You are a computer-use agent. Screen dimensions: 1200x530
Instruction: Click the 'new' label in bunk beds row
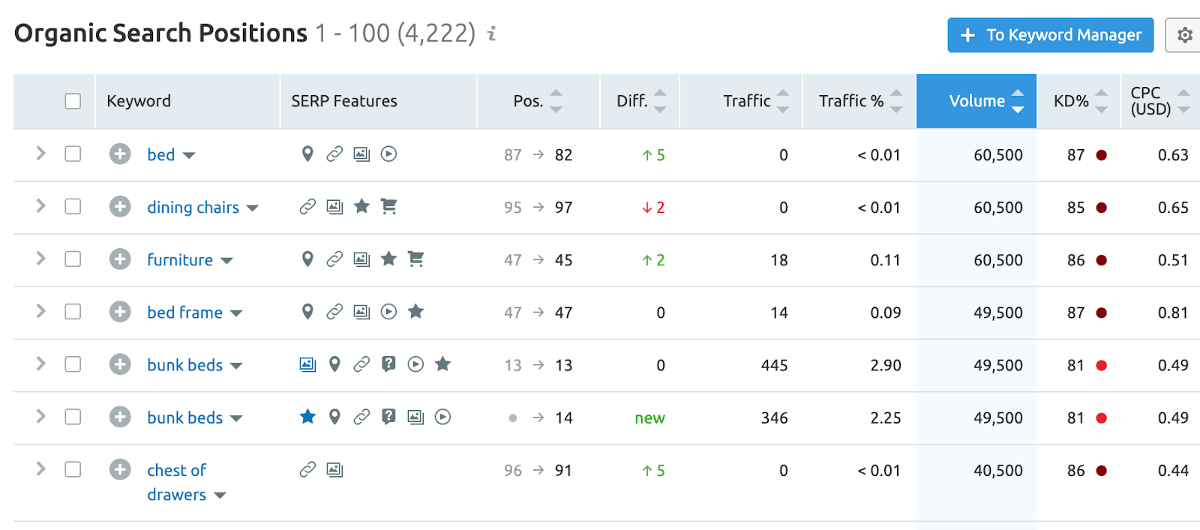click(649, 418)
